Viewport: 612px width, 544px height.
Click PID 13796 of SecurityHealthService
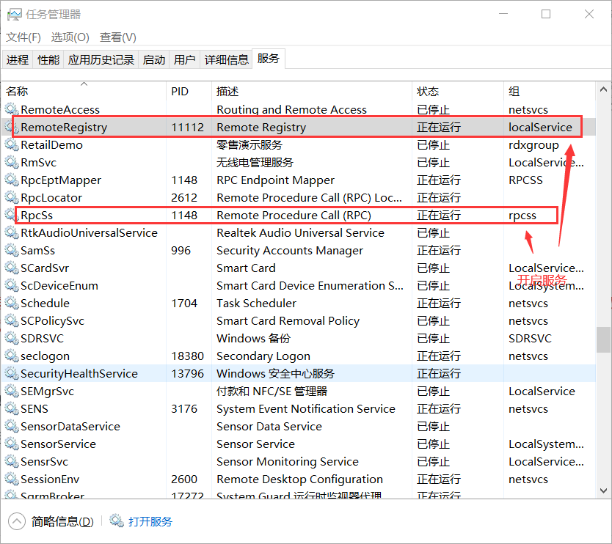coord(187,374)
